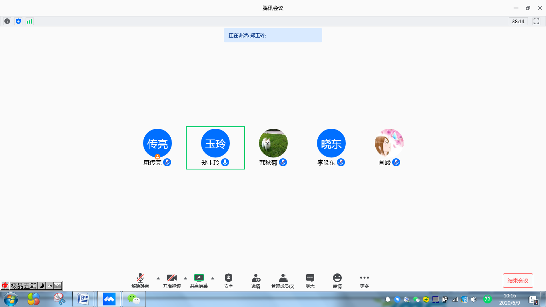Viewport: 546px width, 307px height.
Task: Click participant name 韩秋菊
Action: pos(269,163)
